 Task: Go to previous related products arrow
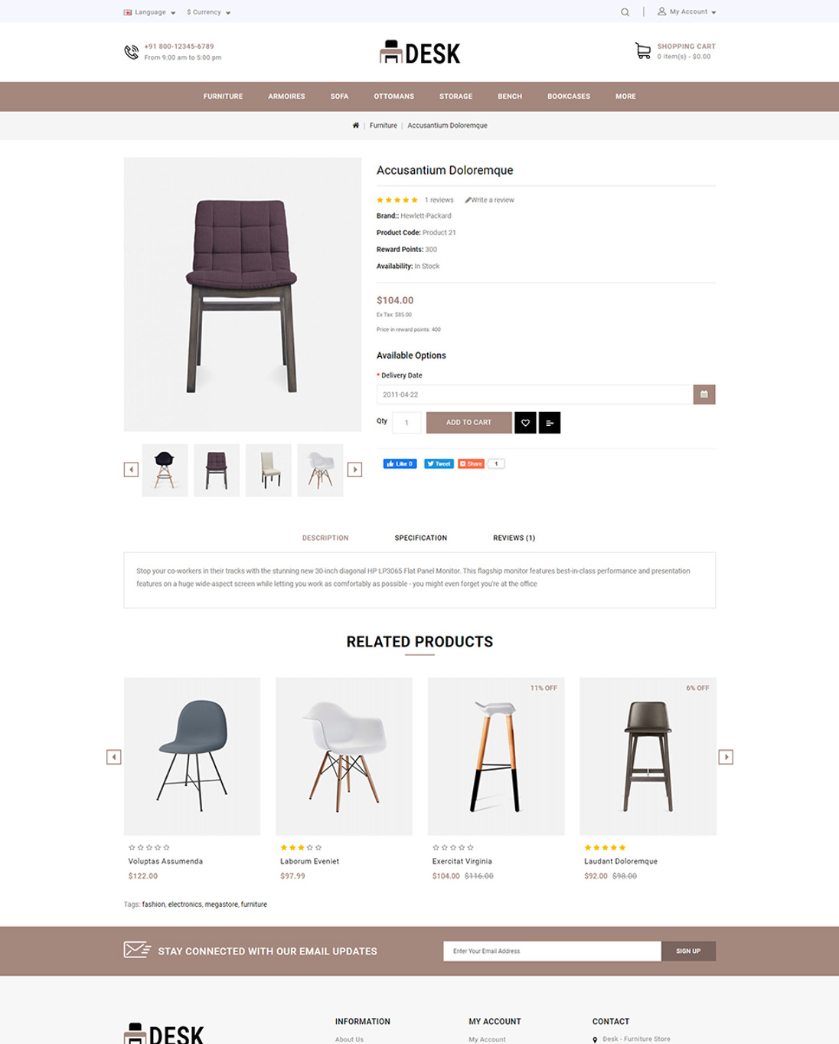point(113,757)
